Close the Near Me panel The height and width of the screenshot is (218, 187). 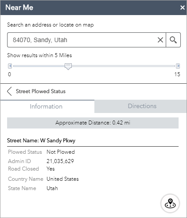point(183,8)
